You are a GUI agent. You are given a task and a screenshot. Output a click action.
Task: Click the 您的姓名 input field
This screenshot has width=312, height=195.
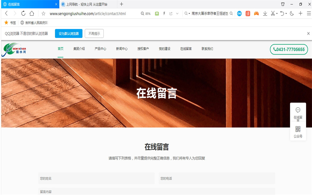(96, 178)
